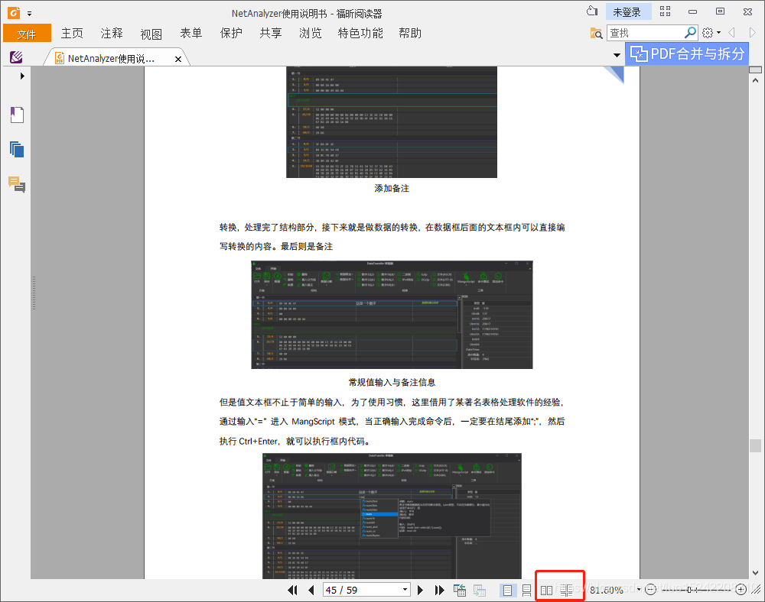Open the Bookmarks panel icon
The height and width of the screenshot is (602, 765).
[17, 115]
